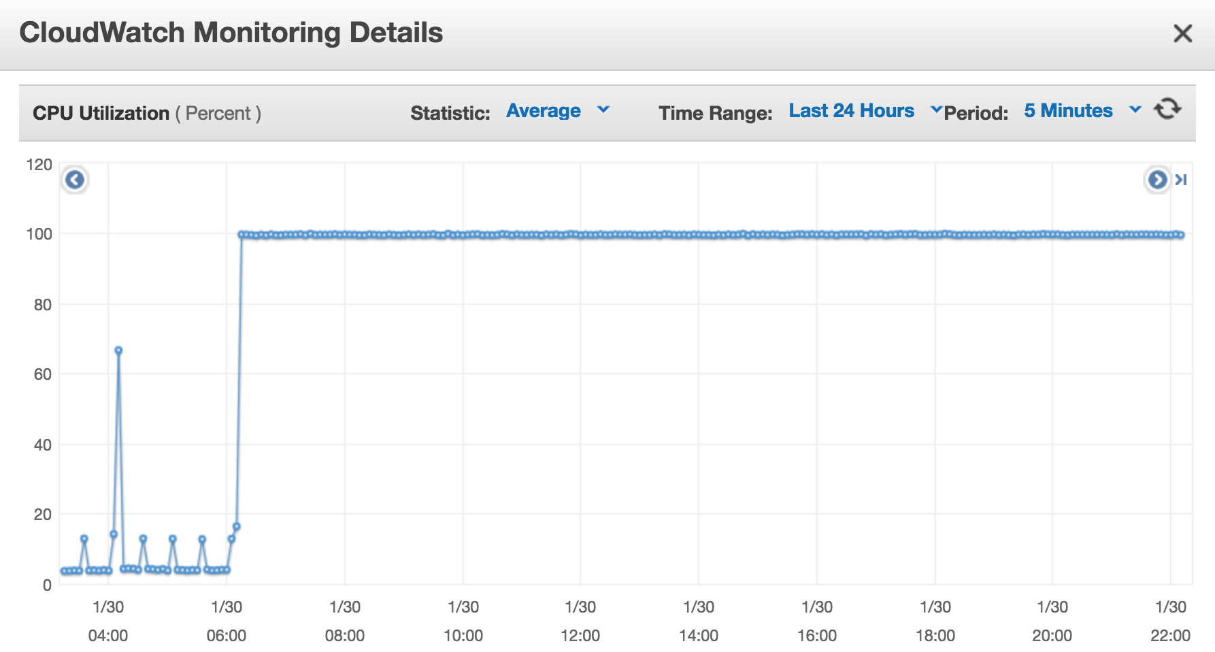Open the Statistic dropdown showing Average

click(543, 111)
